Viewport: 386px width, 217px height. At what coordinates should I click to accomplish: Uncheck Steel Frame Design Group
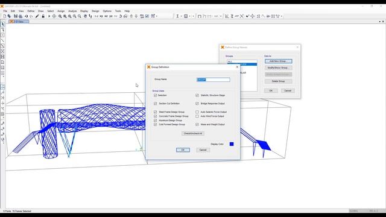click(x=156, y=112)
